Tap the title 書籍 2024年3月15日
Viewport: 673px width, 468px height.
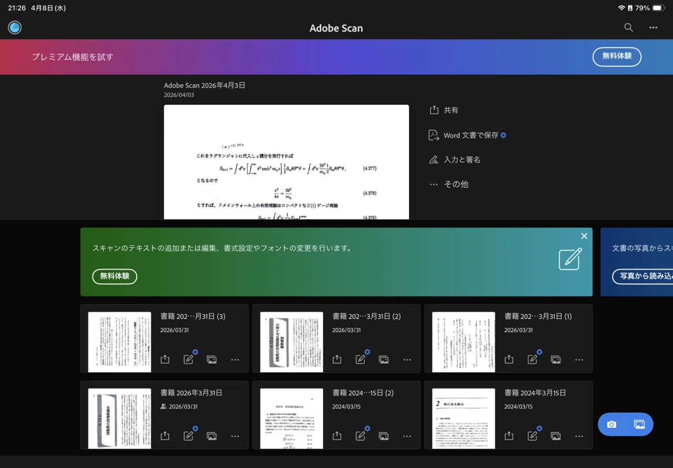click(x=535, y=393)
